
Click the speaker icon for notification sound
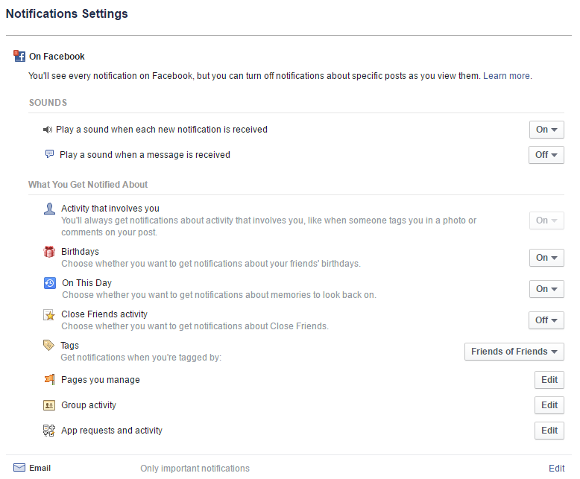[x=48, y=130]
